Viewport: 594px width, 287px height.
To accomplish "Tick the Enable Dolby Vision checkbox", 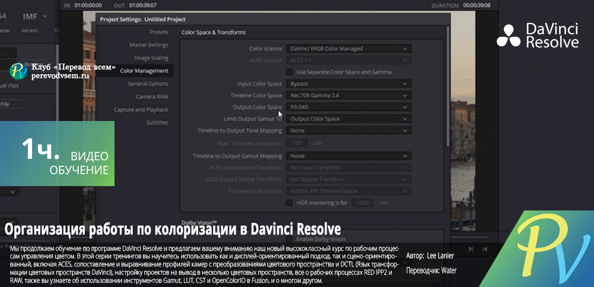I will click(289, 239).
